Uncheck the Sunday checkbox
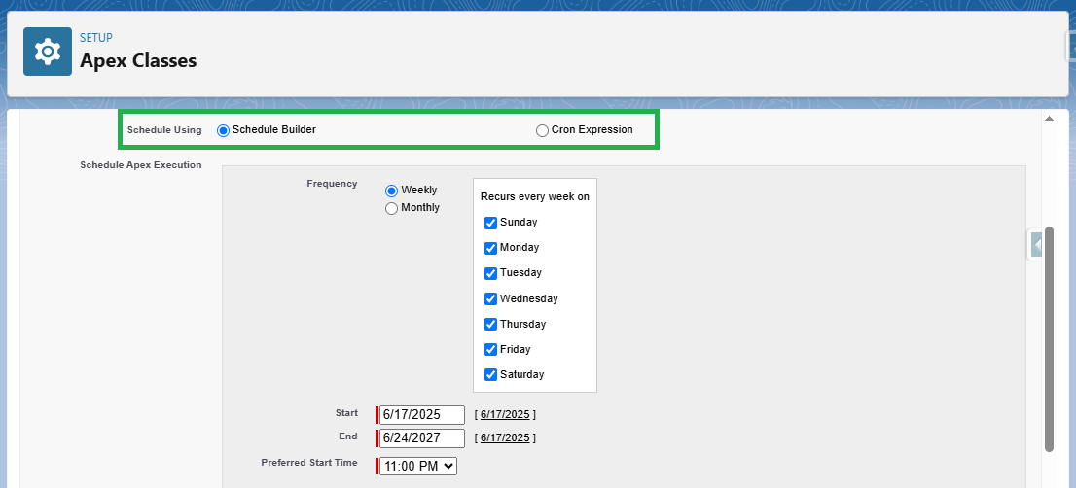Viewport: 1076px width, 488px height. coord(490,223)
